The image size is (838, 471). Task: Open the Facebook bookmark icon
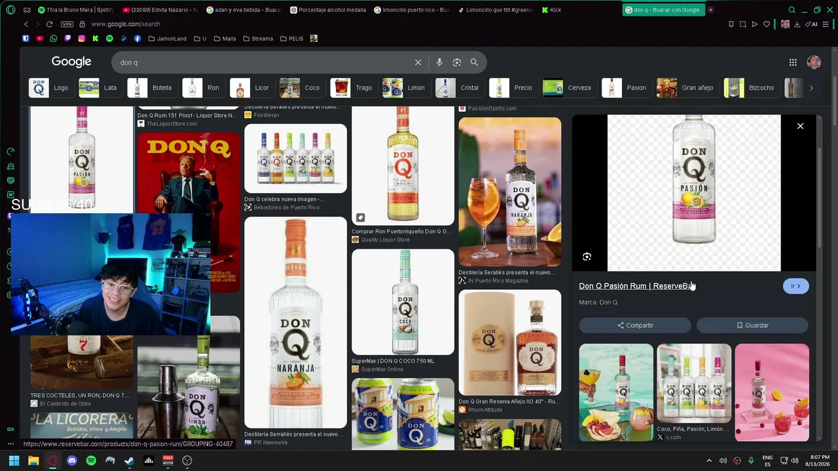[137, 39]
